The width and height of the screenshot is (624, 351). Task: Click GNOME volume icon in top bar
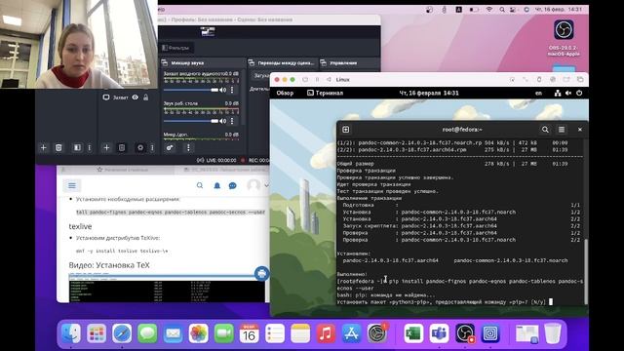click(x=568, y=94)
